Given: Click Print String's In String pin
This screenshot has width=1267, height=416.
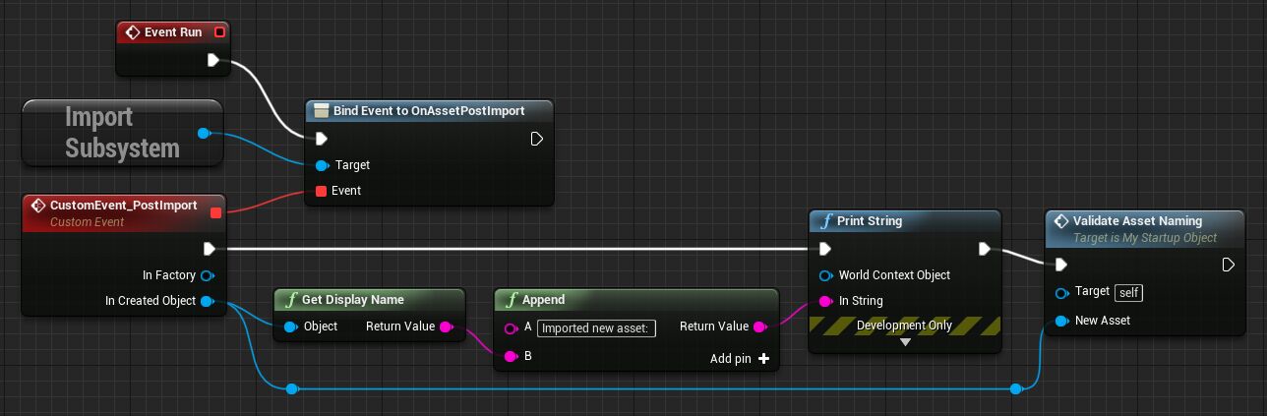Looking at the screenshot, I should [x=825, y=301].
